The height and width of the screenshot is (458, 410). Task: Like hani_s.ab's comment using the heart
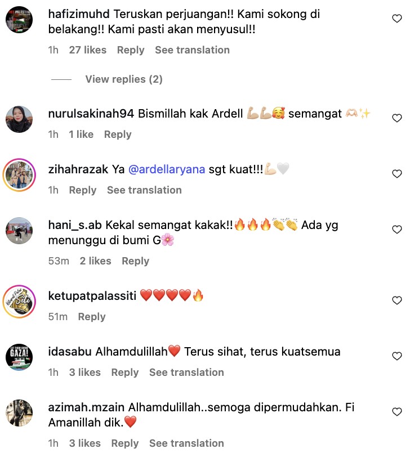pos(396,230)
